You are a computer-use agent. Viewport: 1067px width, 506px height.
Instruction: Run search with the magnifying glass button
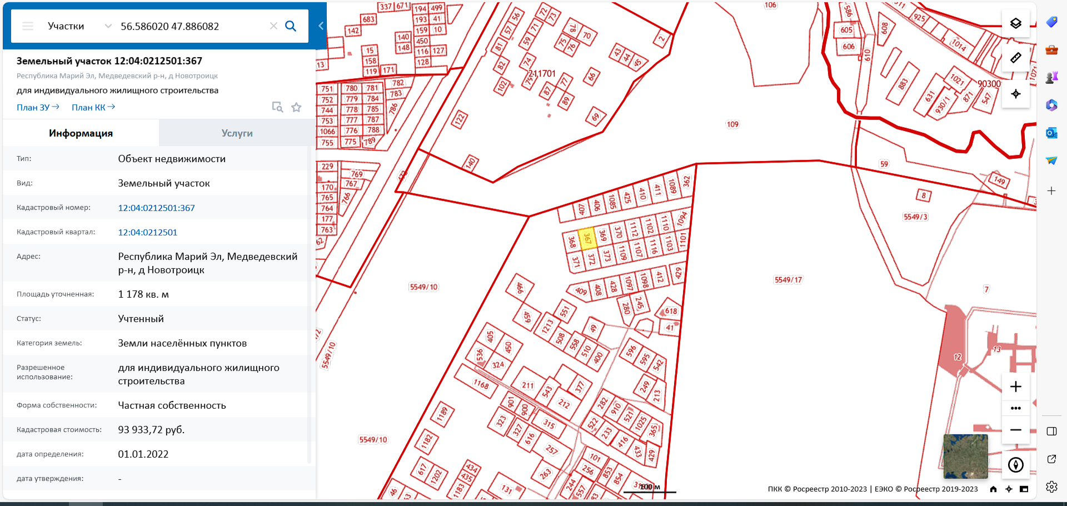[x=291, y=26]
